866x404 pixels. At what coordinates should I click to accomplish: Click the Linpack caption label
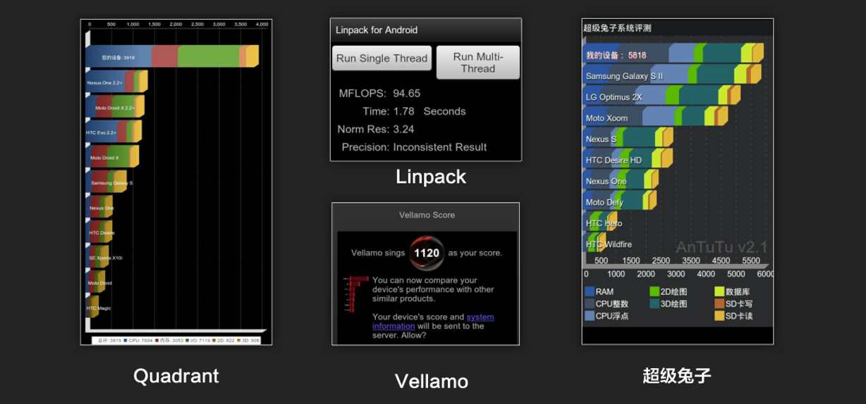(x=431, y=177)
